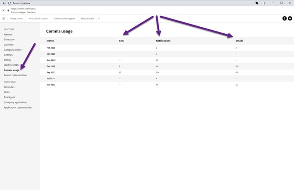Select the Jul 2022 row label
Screen dimensions: 294x190
pyautogui.click(x=50, y=78)
